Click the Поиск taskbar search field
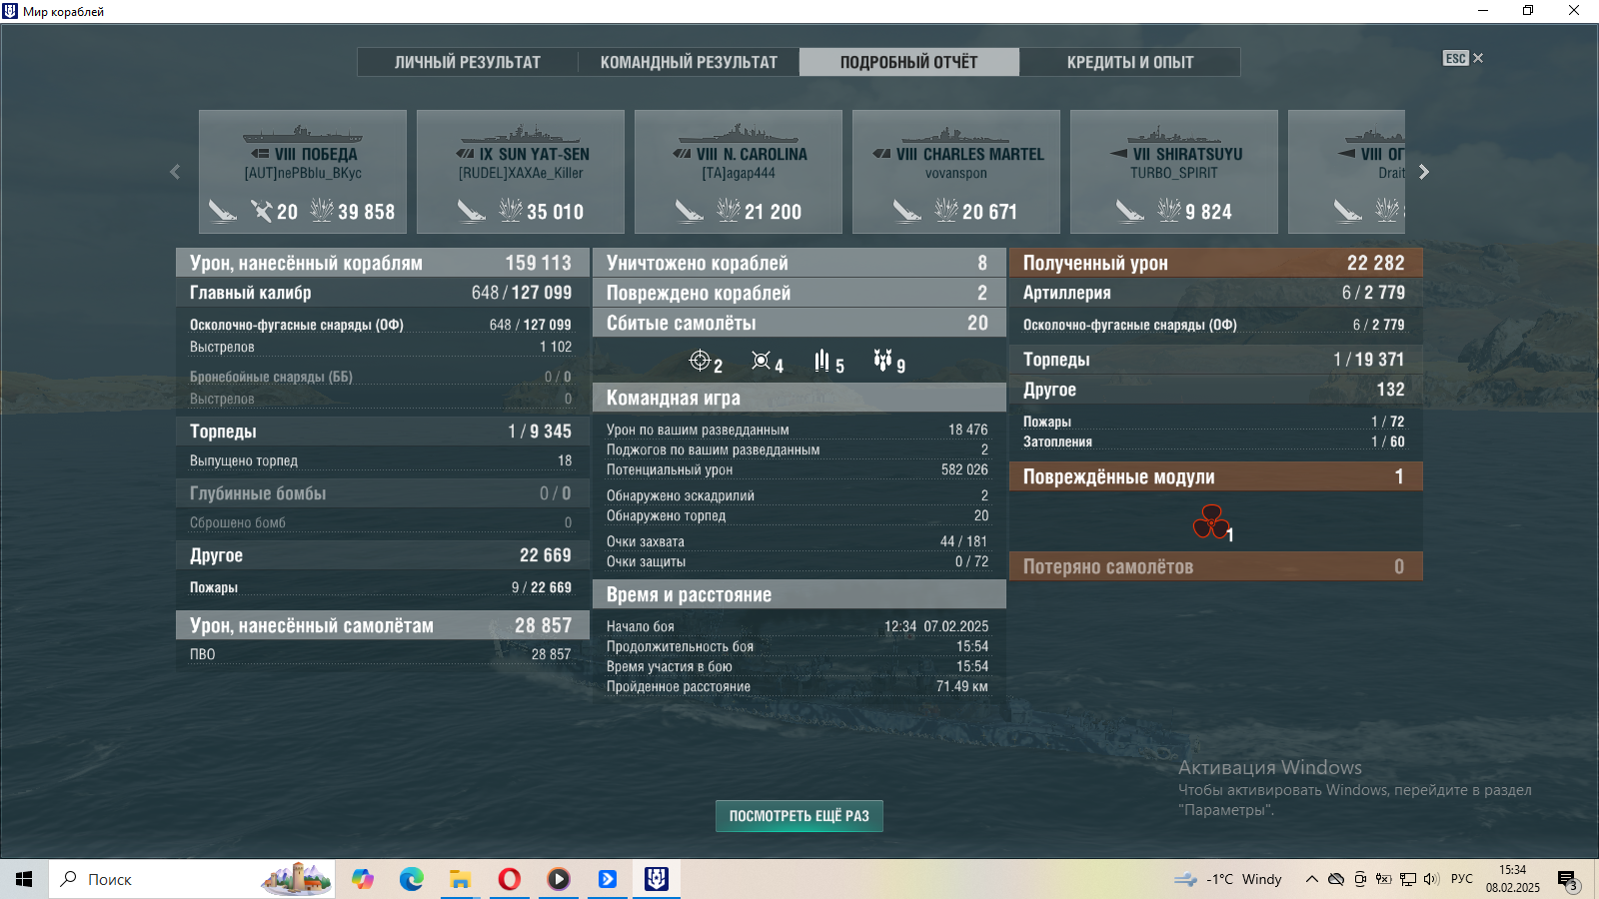1599x899 pixels. click(x=160, y=879)
